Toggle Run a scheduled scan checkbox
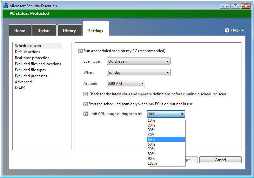This screenshot has height=178, width=254. pyautogui.click(x=80, y=51)
